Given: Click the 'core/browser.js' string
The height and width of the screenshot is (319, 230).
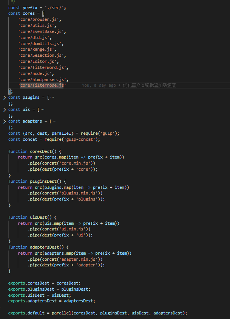Looking at the screenshot, I should [x=39, y=20].
